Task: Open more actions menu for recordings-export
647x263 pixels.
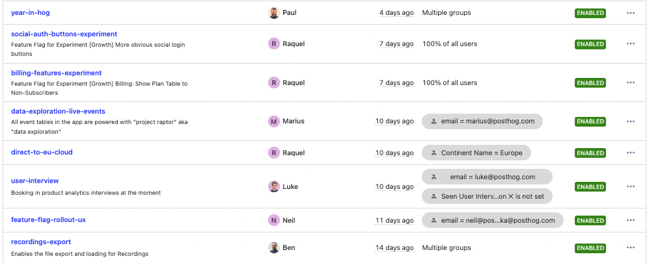Action: (630, 247)
